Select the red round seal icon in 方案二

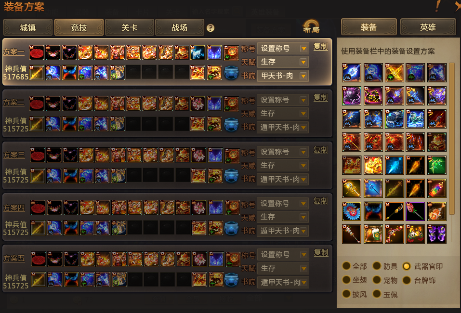[x=37, y=104]
